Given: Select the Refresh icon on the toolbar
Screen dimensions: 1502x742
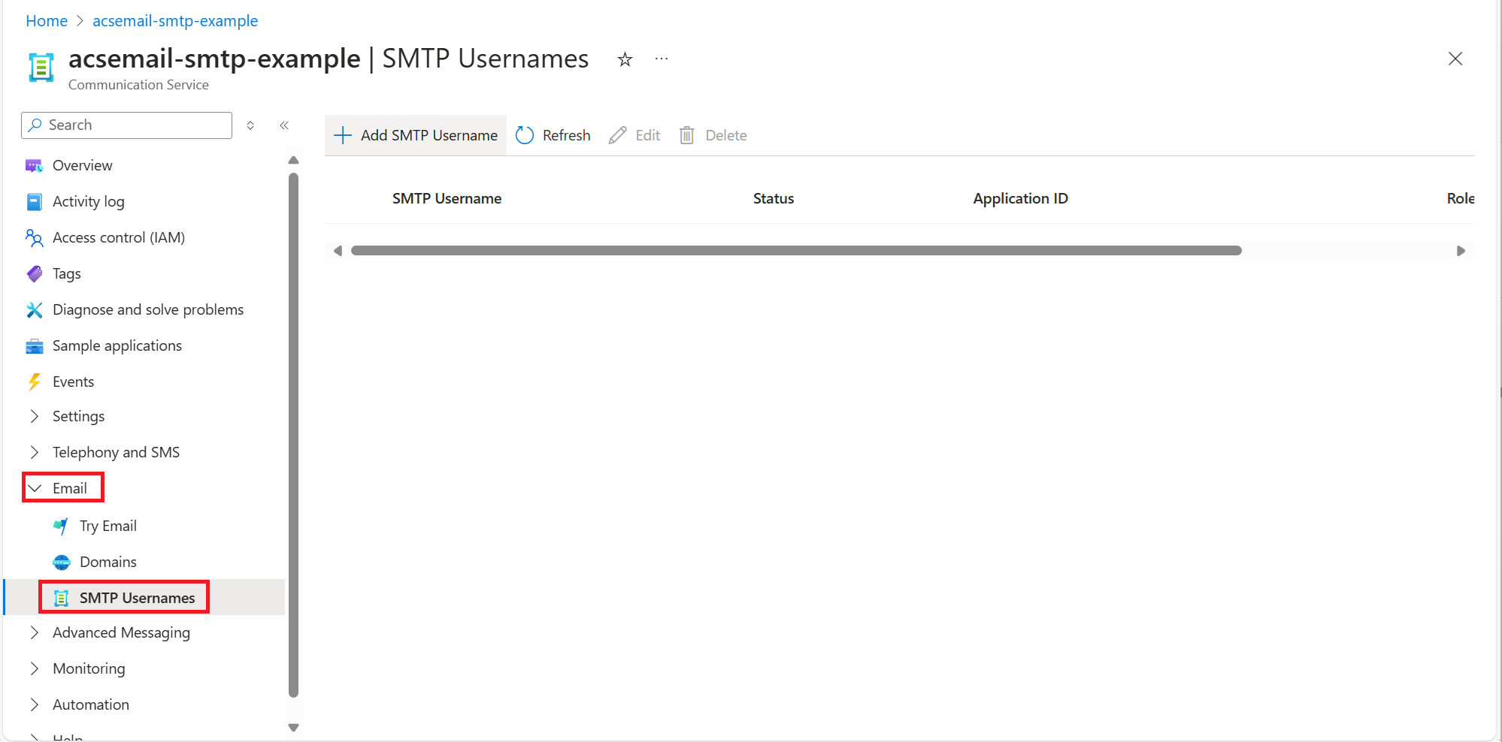Looking at the screenshot, I should pyautogui.click(x=525, y=134).
